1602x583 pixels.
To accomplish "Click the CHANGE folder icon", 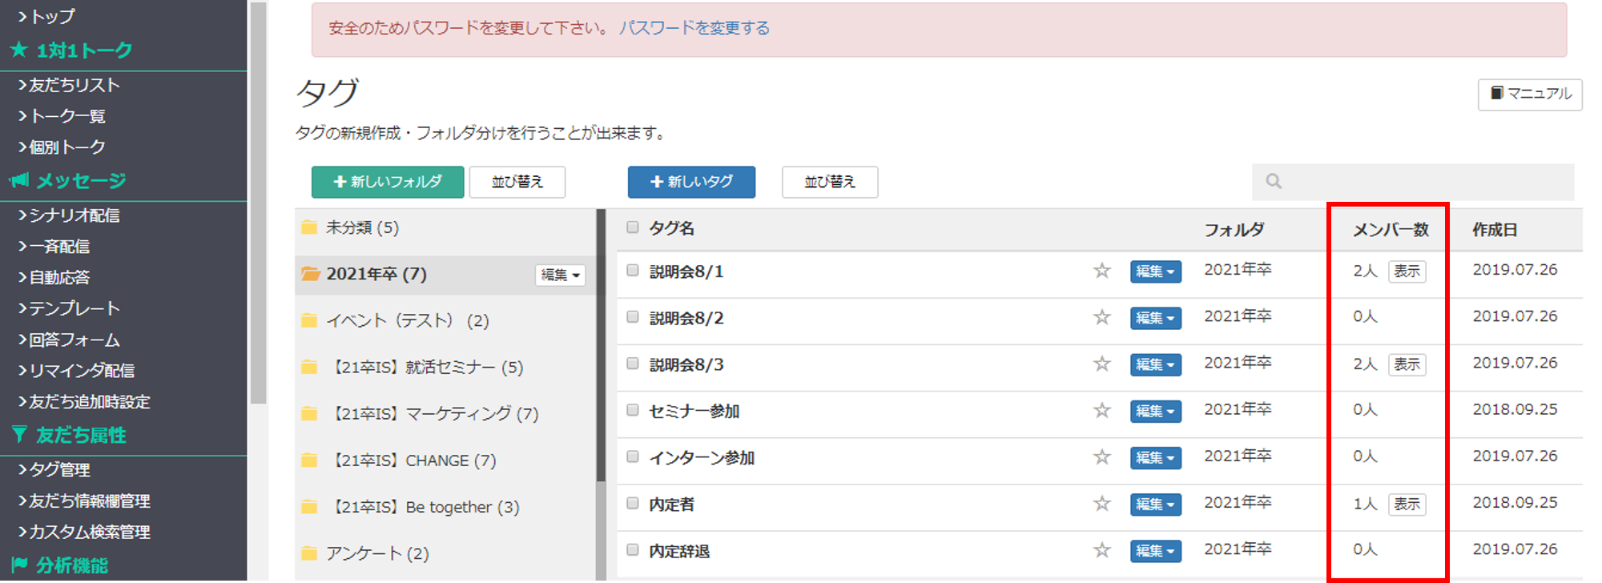I will [309, 460].
